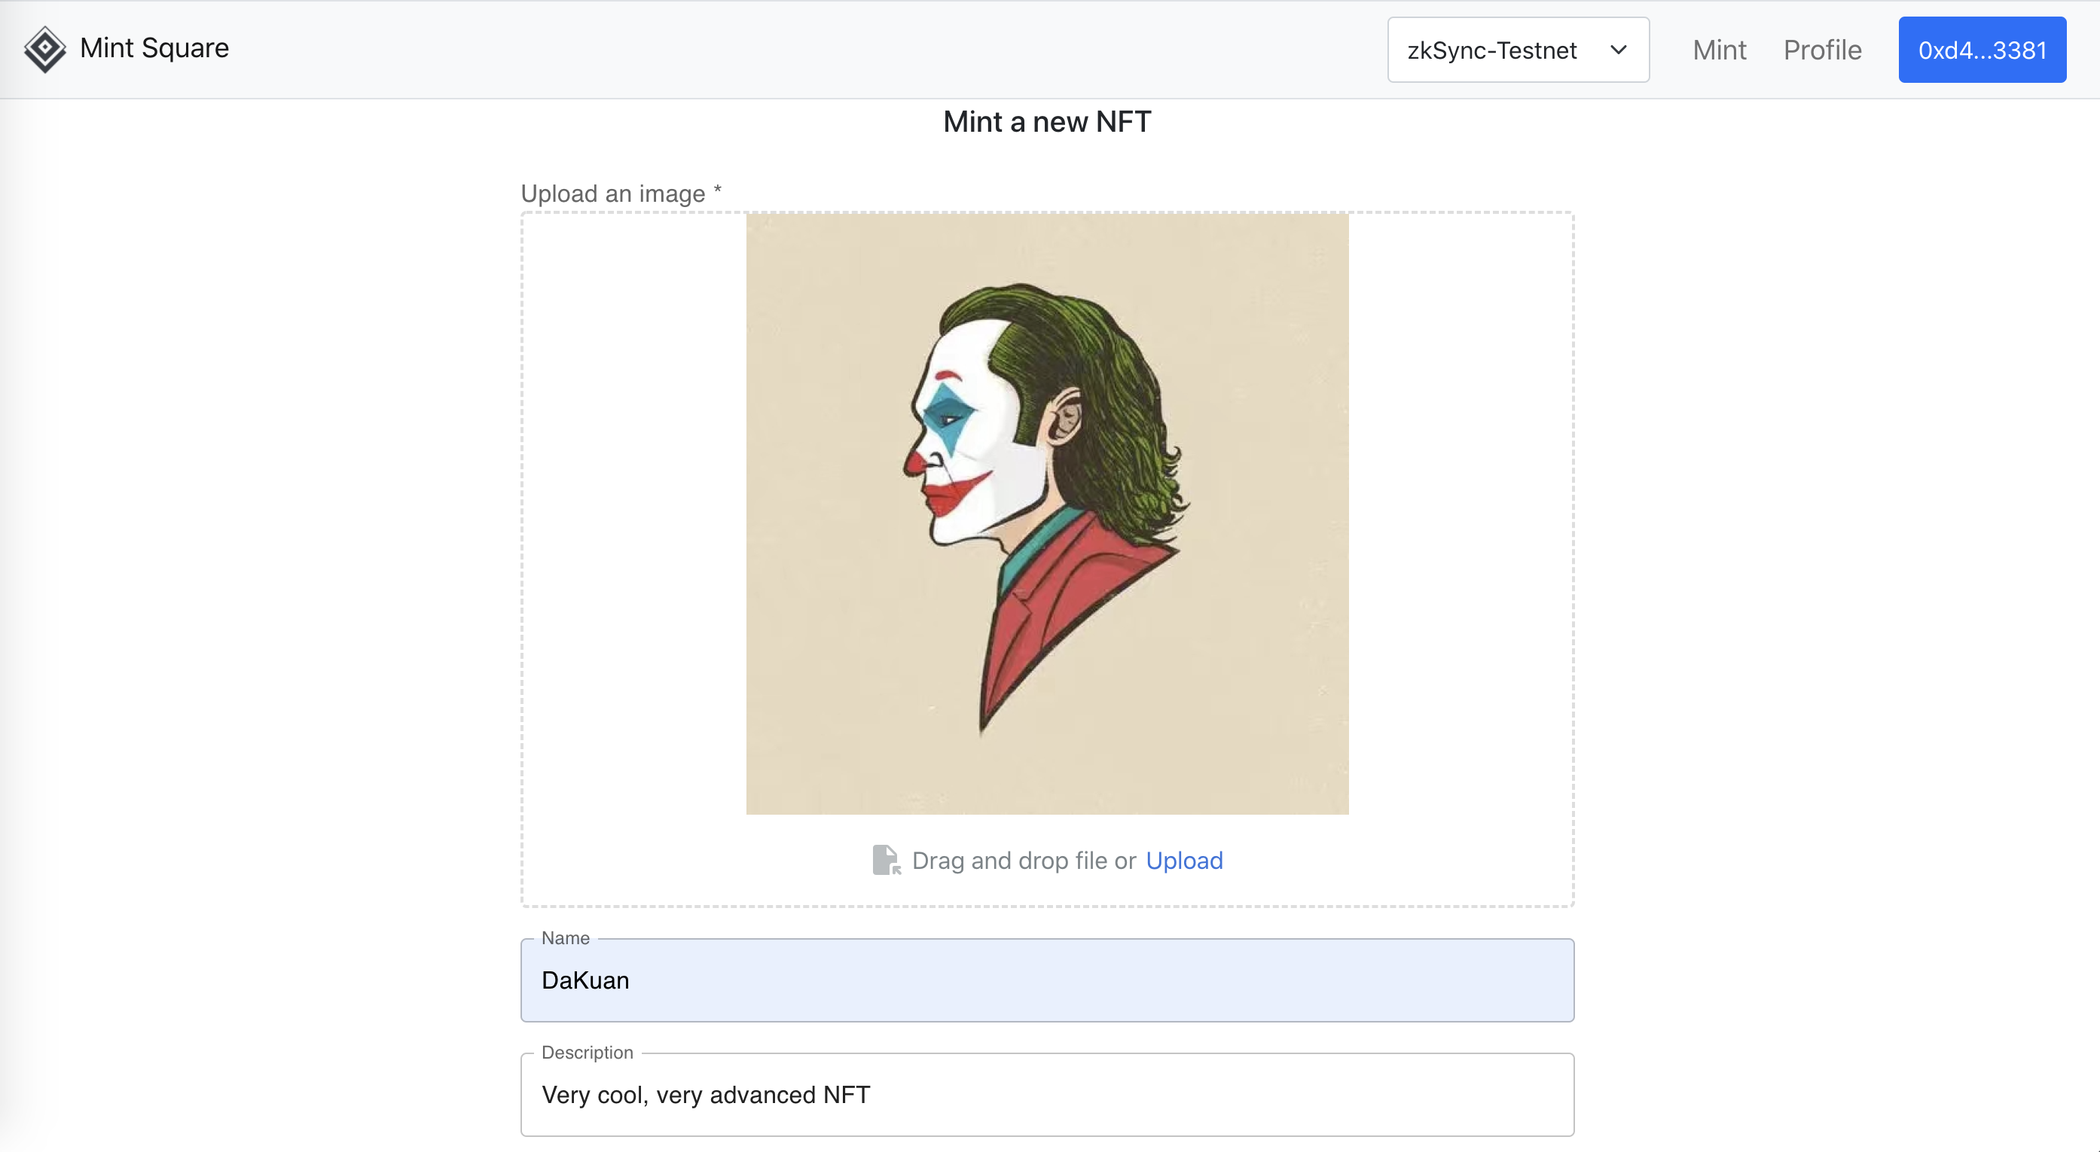Click the zkSync-Testnet label text
The height and width of the screenshot is (1152, 2100).
pos(1491,50)
